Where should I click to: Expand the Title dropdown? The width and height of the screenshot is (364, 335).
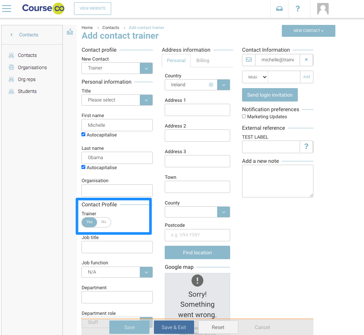pos(146,100)
